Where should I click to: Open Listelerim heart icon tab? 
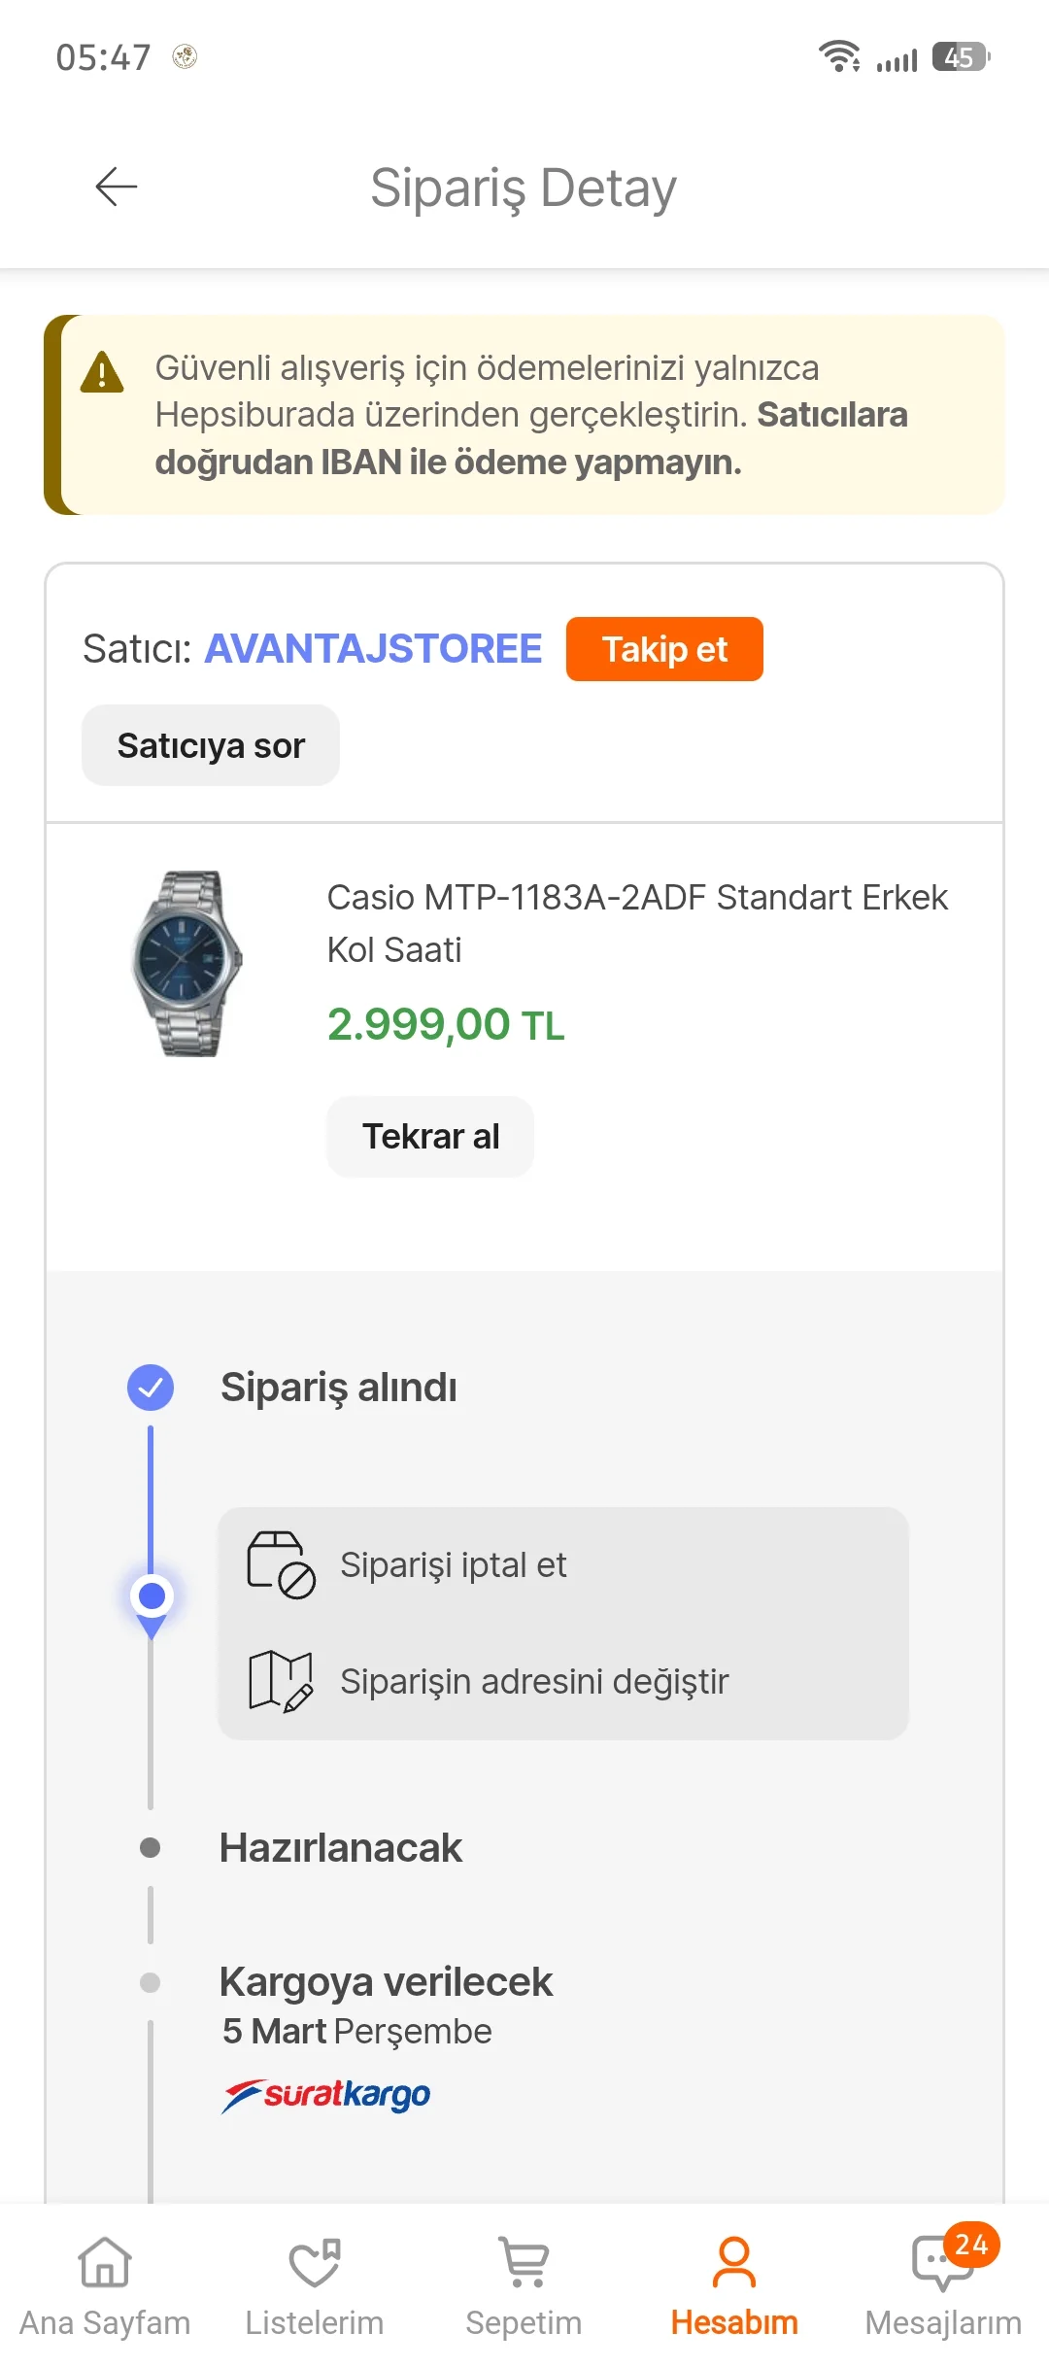[315, 2283]
